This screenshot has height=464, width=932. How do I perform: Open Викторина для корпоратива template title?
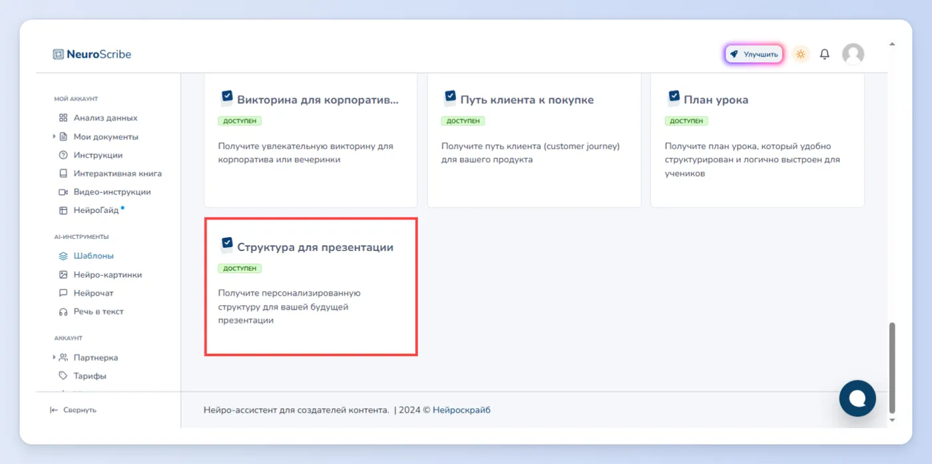pyautogui.click(x=318, y=100)
